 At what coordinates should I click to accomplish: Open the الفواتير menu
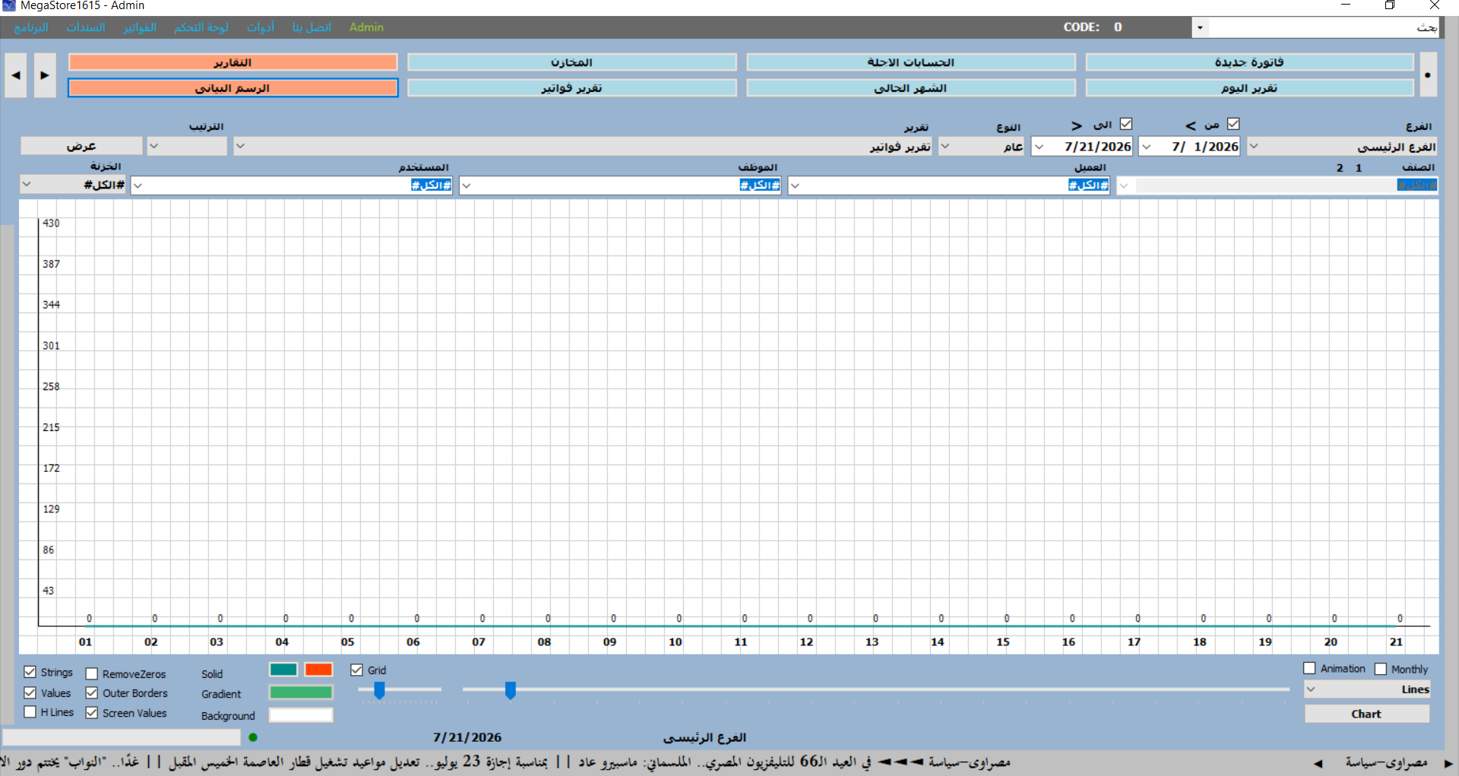click(140, 27)
